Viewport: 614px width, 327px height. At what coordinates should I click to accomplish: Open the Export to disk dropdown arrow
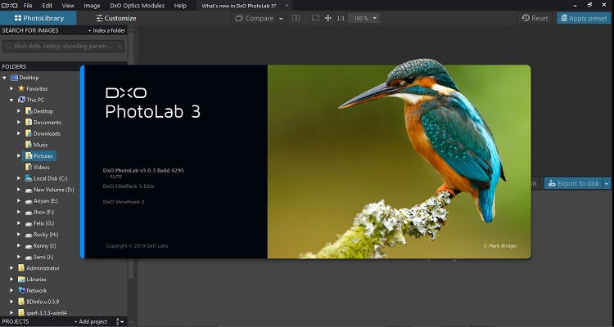pyautogui.click(x=607, y=183)
